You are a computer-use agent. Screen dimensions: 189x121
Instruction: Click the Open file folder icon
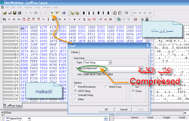tap(5, 13)
